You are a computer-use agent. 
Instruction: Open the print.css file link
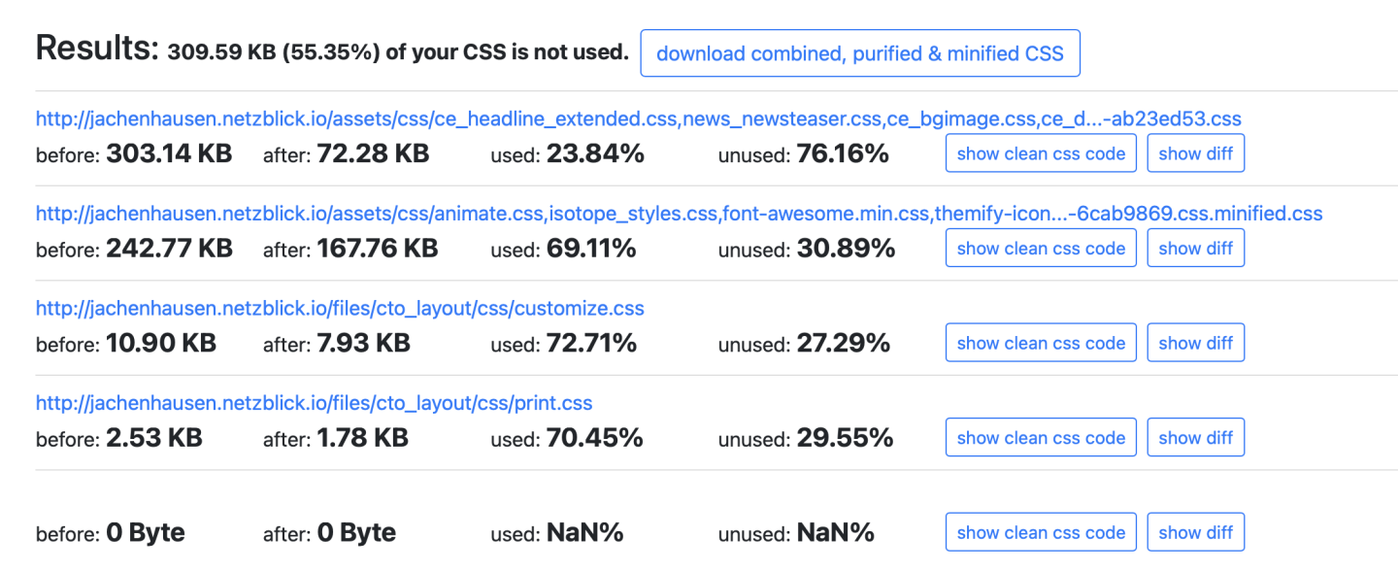click(314, 403)
